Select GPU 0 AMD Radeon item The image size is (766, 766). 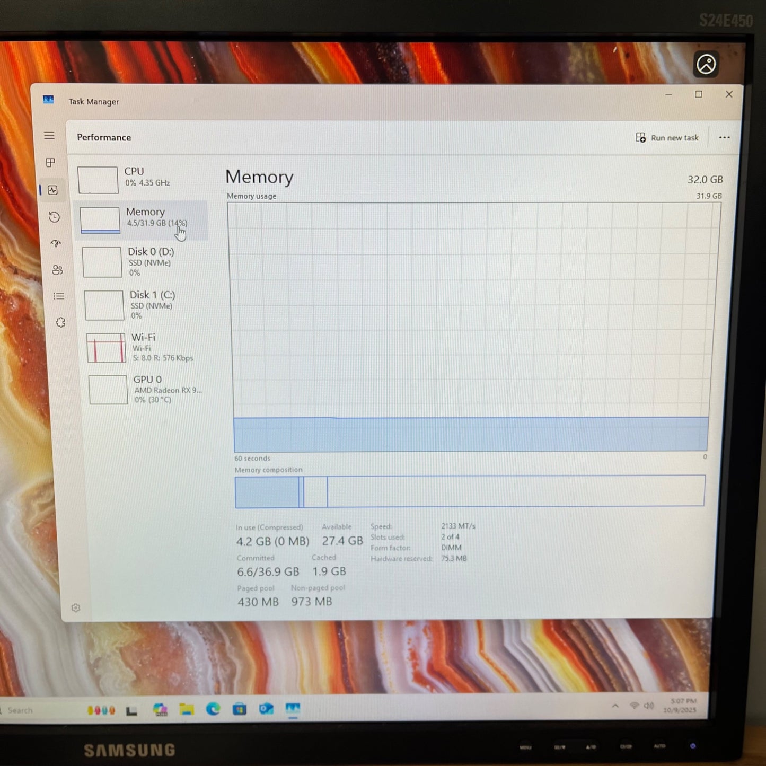coord(149,390)
